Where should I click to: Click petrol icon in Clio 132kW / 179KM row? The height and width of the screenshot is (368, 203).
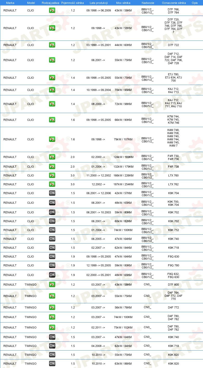[52, 167]
